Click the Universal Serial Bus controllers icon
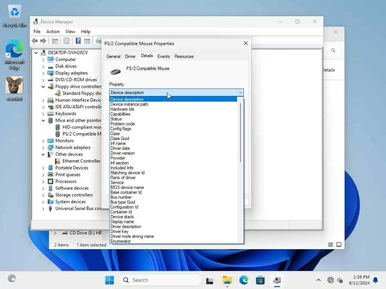The height and width of the screenshot is (289, 386). click(x=51, y=208)
